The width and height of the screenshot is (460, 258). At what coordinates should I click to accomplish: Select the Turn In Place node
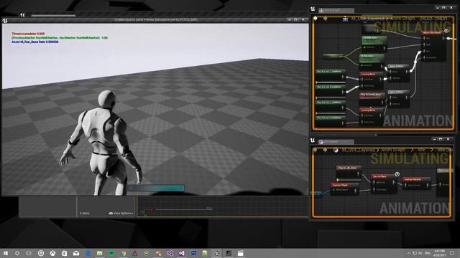tap(384, 183)
